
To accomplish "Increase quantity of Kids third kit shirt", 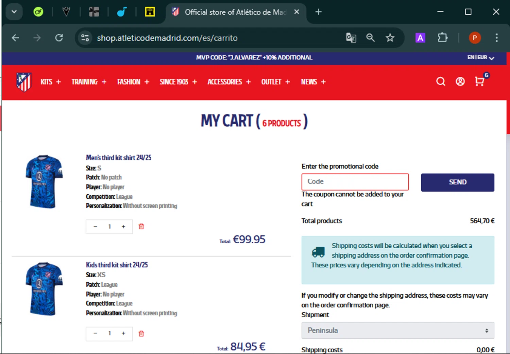I will point(123,334).
